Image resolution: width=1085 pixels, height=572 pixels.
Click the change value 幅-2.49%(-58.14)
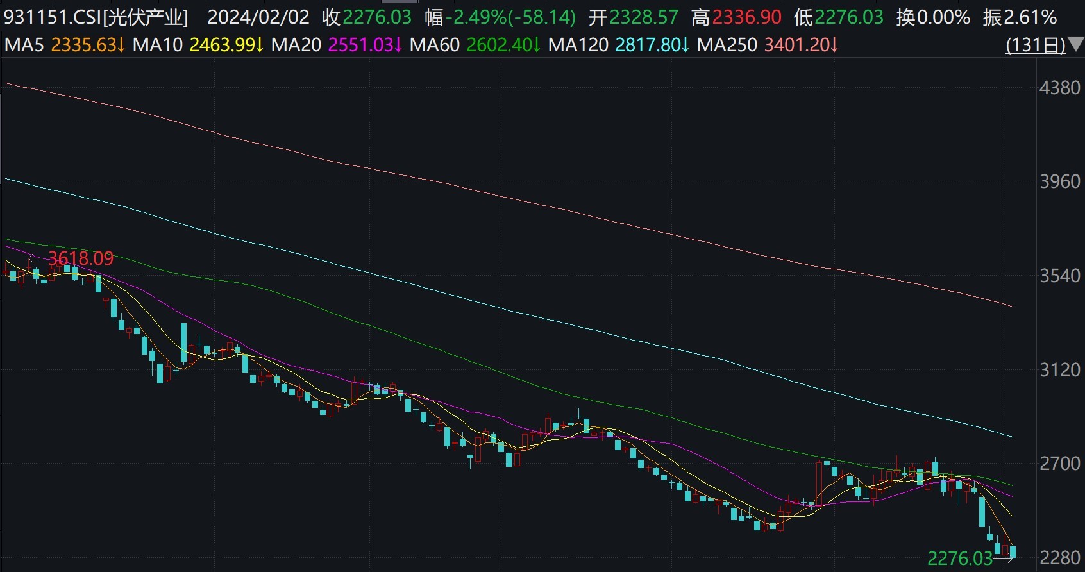click(x=500, y=17)
